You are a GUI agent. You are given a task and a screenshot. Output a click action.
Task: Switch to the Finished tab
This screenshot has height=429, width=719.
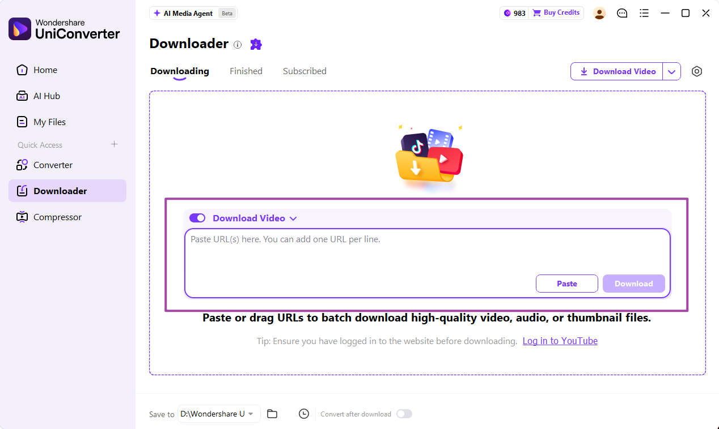coord(246,71)
